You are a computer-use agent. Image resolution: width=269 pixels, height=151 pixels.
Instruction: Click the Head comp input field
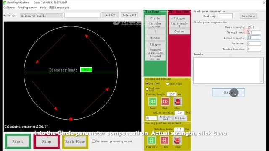(x=226, y=16)
